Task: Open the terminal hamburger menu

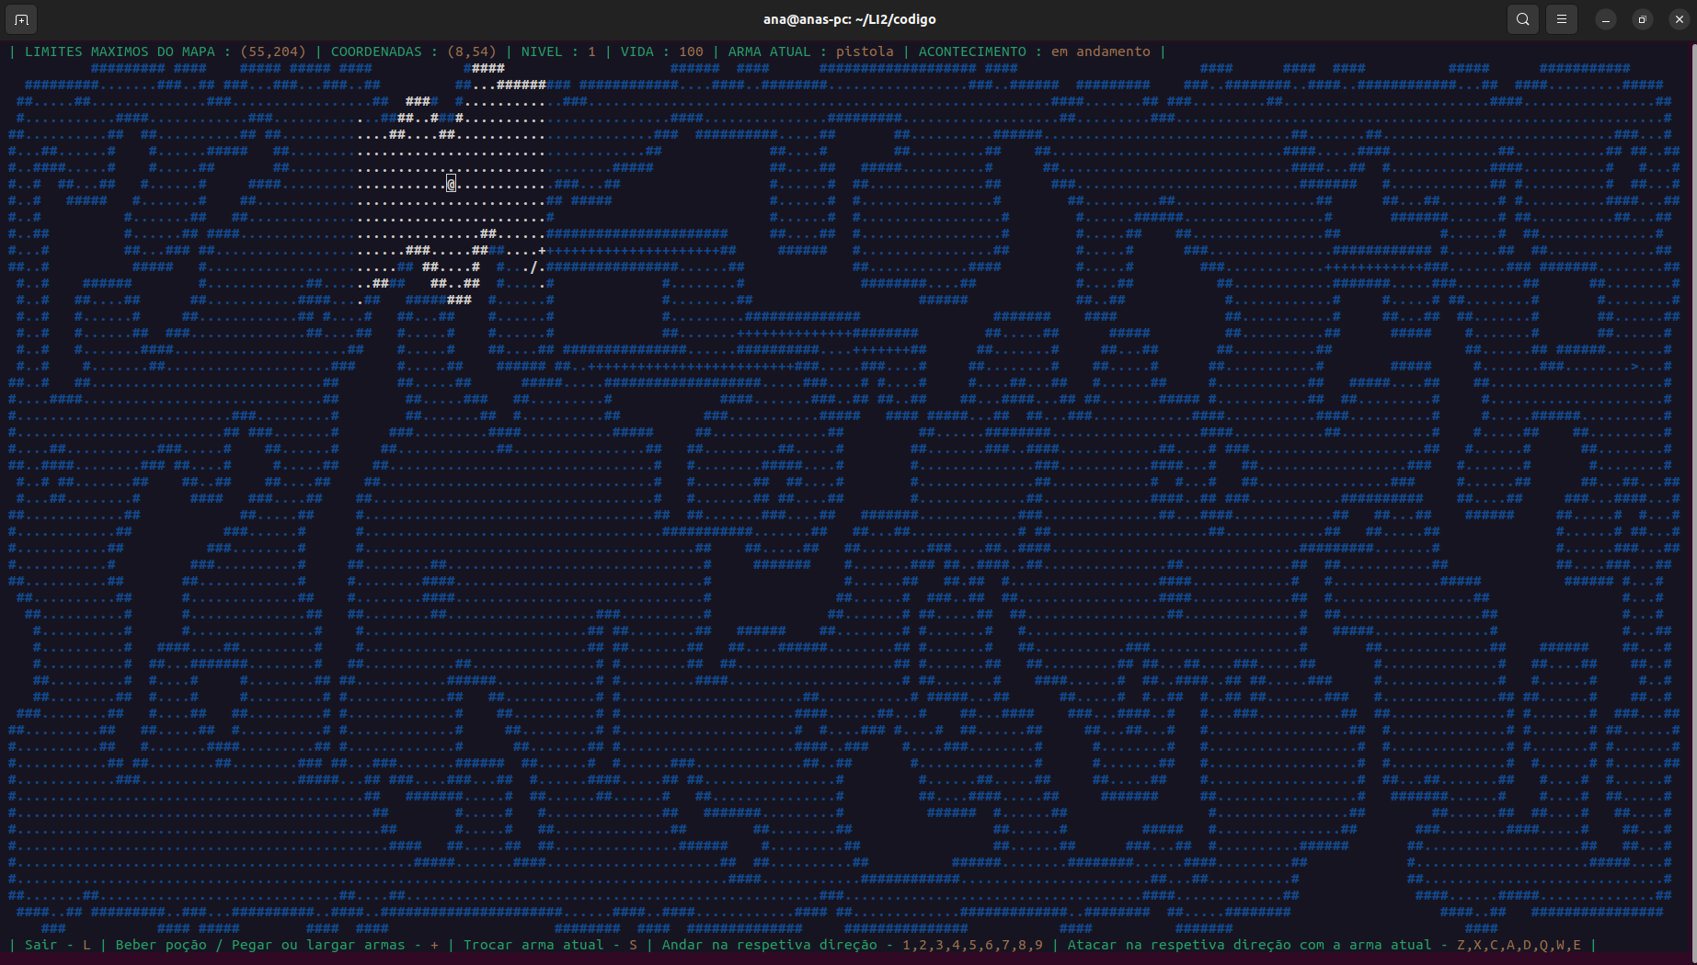Action: pyautogui.click(x=1562, y=19)
